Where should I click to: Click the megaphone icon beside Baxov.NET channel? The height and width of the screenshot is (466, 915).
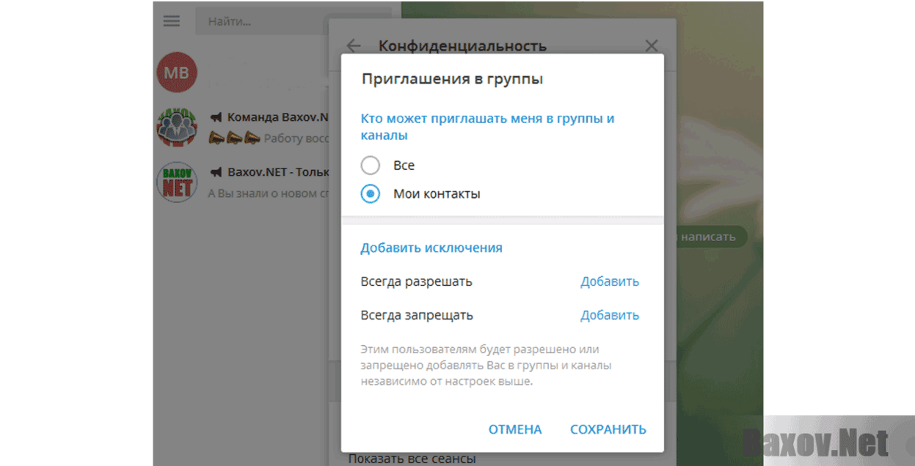pyautogui.click(x=218, y=171)
